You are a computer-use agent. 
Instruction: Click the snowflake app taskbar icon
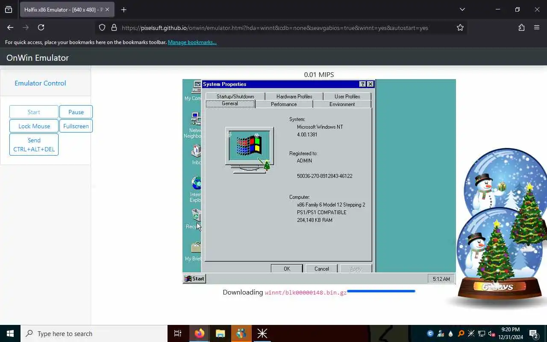(x=262, y=333)
